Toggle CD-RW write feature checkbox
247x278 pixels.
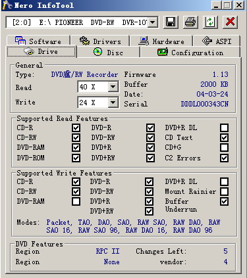[76, 191]
